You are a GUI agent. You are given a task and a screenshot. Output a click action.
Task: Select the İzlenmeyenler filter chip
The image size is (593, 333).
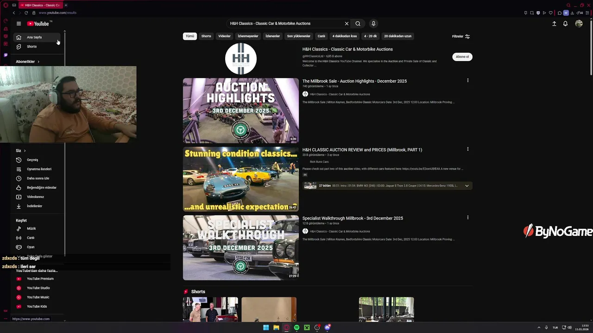point(248,36)
